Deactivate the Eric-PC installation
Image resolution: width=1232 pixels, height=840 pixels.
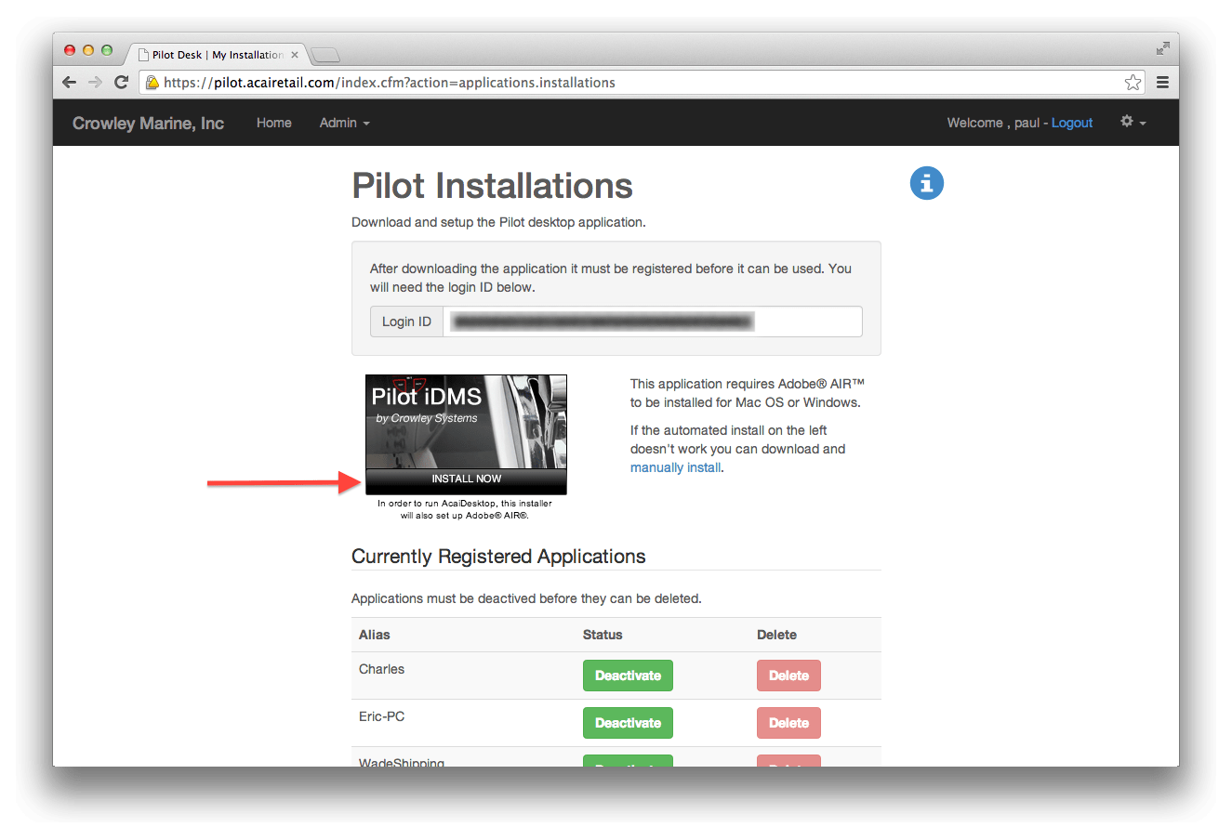(628, 723)
